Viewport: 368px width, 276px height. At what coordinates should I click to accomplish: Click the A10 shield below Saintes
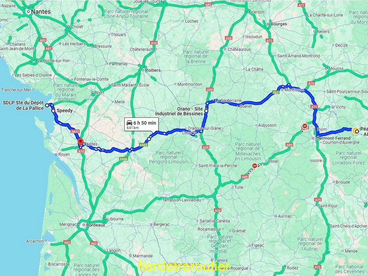81,151
